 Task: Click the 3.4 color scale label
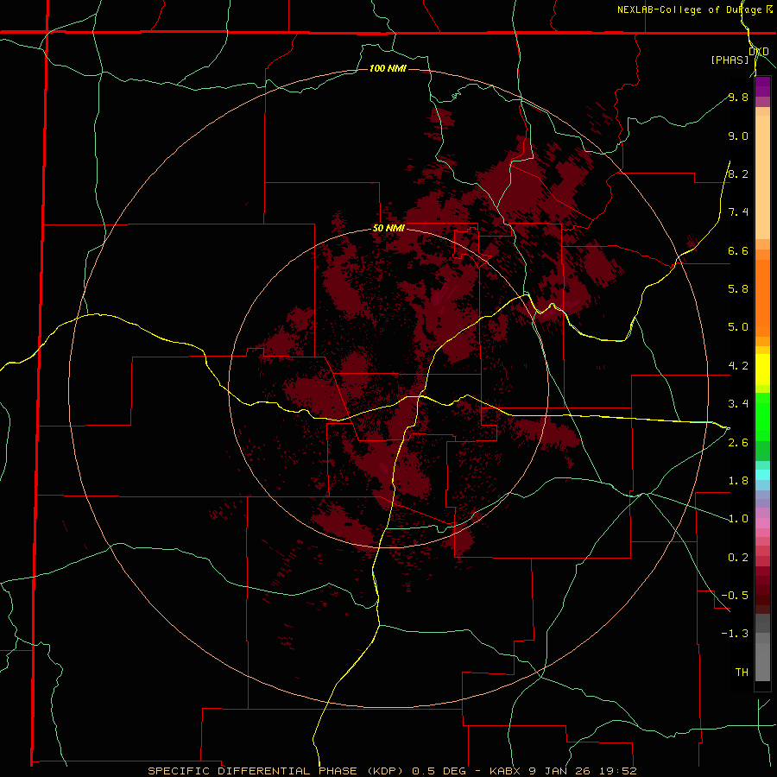tap(738, 404)
